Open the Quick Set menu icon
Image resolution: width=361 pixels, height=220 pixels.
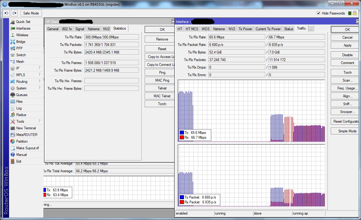[13, 22]
